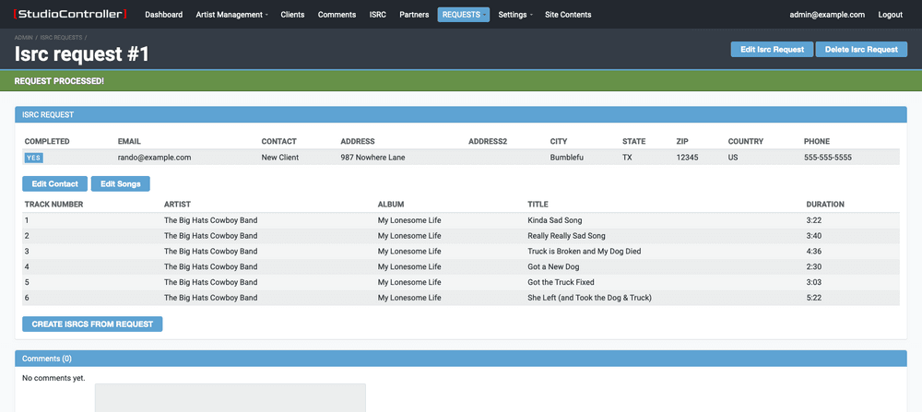922x412 pixels.
Task: Click the admin@example.com account link
Action: 827,15
